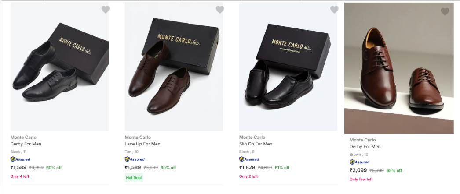Click the ₹2,099 price on brown Derby
Image resolution: width=460 pixels, height=194 pixels.
358,170
